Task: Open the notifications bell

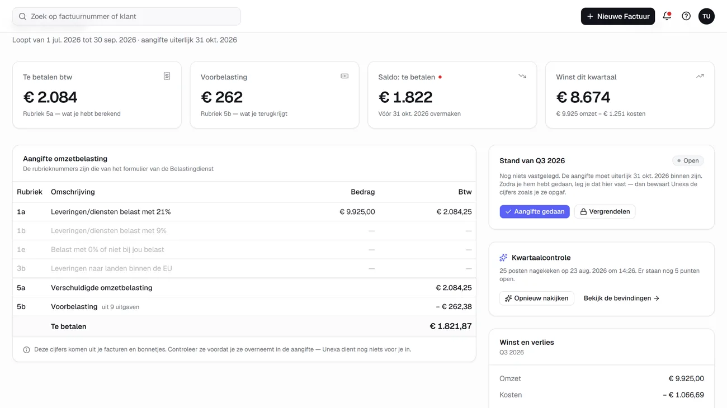Action: point(667,16)
